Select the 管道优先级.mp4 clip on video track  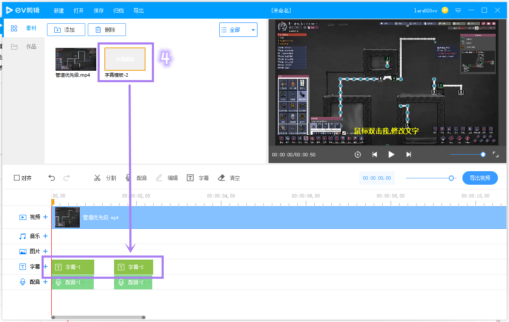(x=279, y=217)
